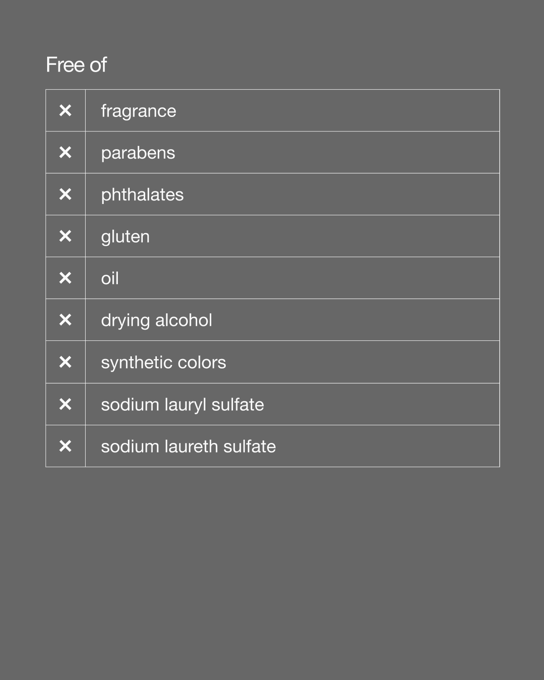The width and height of the screenshot is (544, 680).
Task: Select the synthetic colors text label
Action: click(x=163, y=363)
